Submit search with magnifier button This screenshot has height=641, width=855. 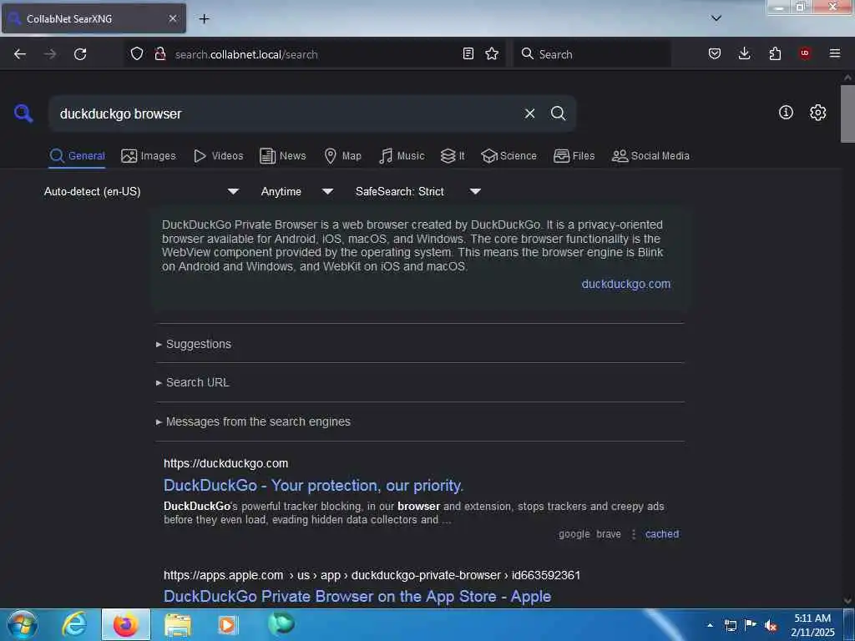(x=558, y=114)
